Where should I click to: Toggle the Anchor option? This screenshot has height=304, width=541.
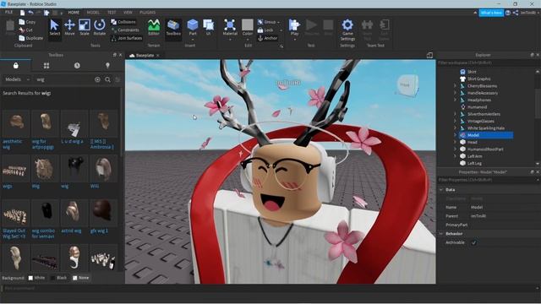[x=268, y=38]
